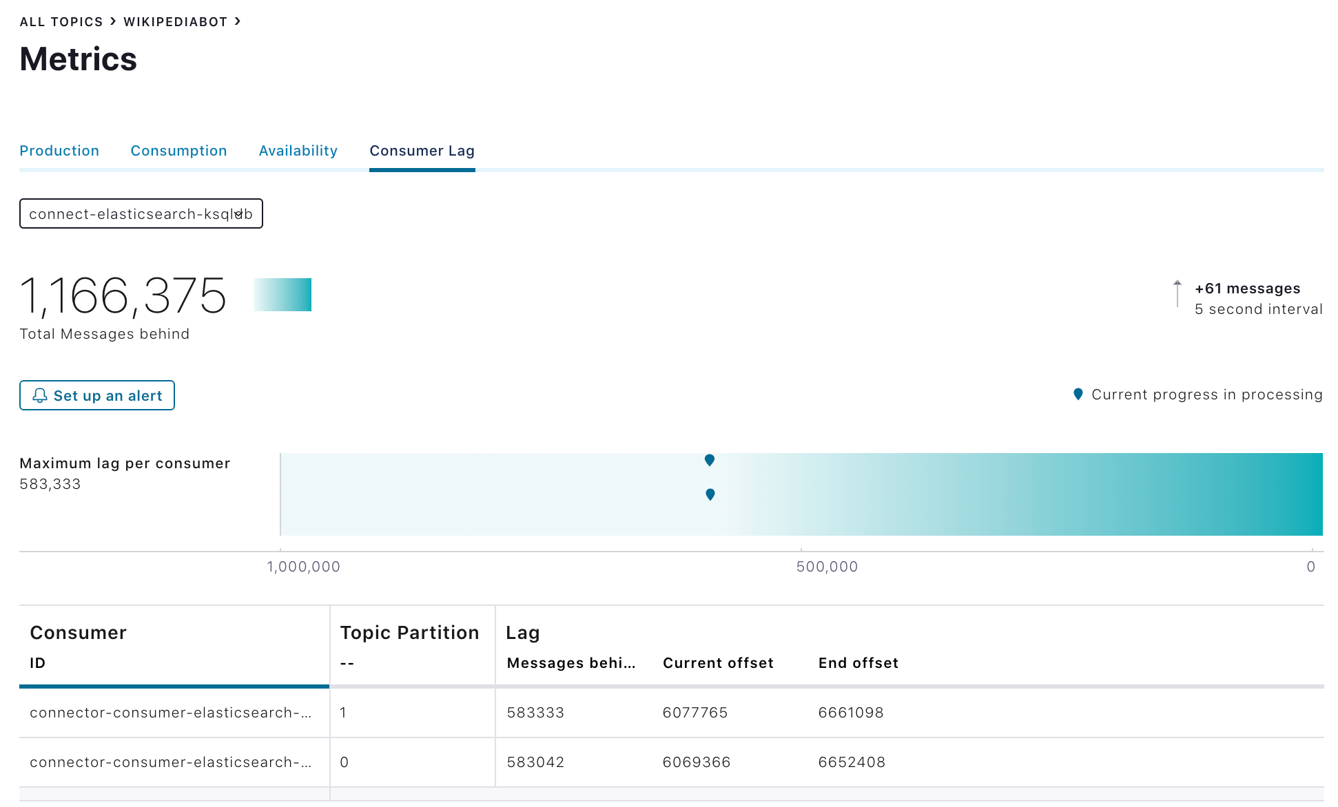Image resolution: width=1338 pixels, height=807 pixels.
Task: Click the End offset column header
Action: pyautogui.click(x=858, y=662)
